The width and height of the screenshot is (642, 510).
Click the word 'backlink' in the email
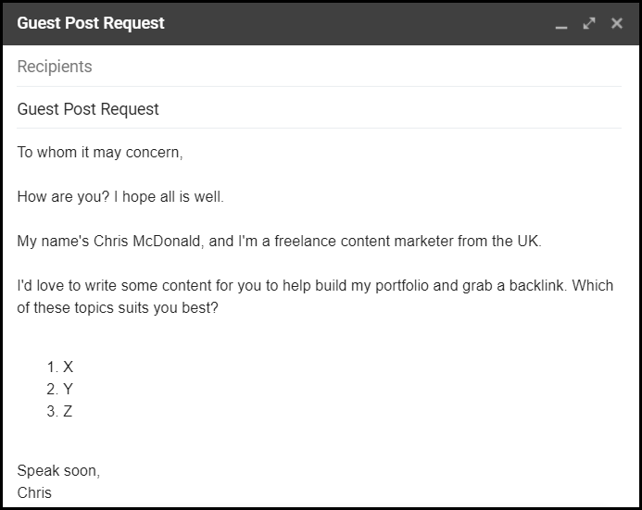coord(536,285)
